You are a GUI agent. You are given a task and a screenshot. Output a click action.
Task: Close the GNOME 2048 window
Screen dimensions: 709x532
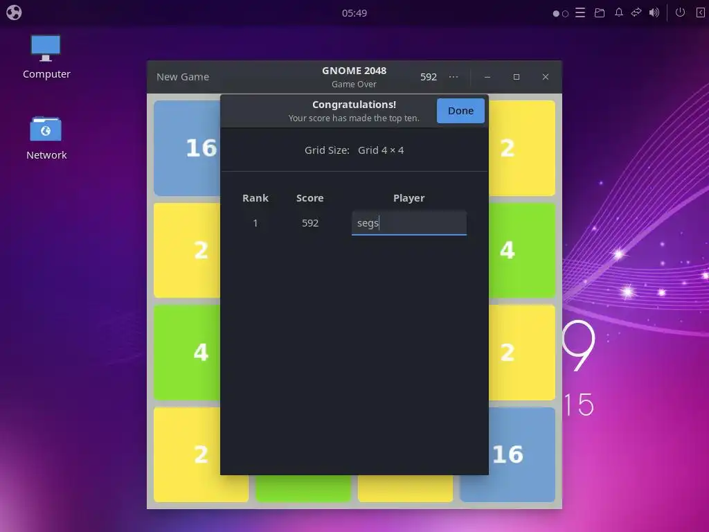coord(546,77)
